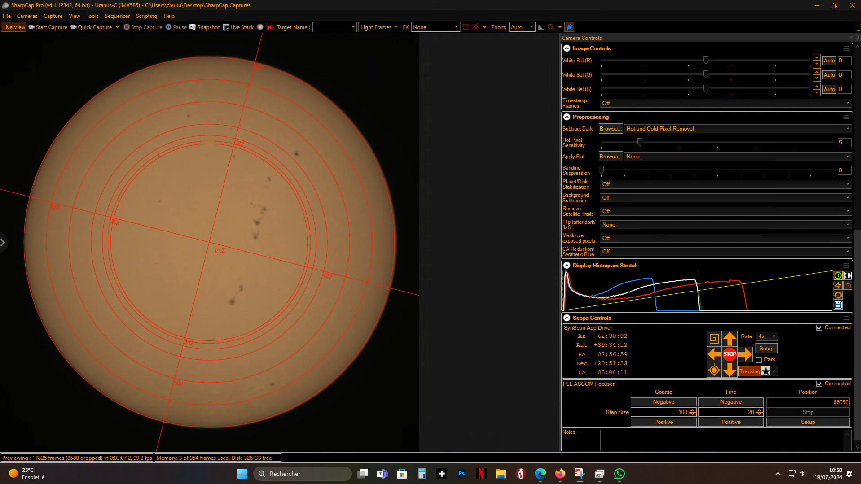Uncheck PLL ASCOM Focuser Connected checkbox
The width and height of the screenshot is (861, 484).
(x=819, y=384)
